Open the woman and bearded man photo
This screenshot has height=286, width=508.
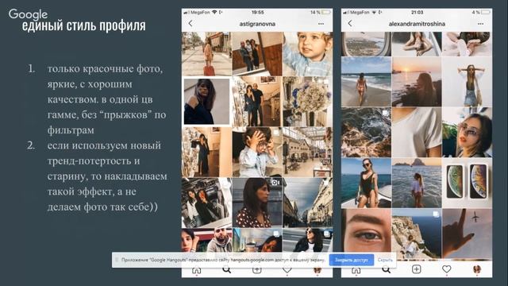[x=206, y=240]
